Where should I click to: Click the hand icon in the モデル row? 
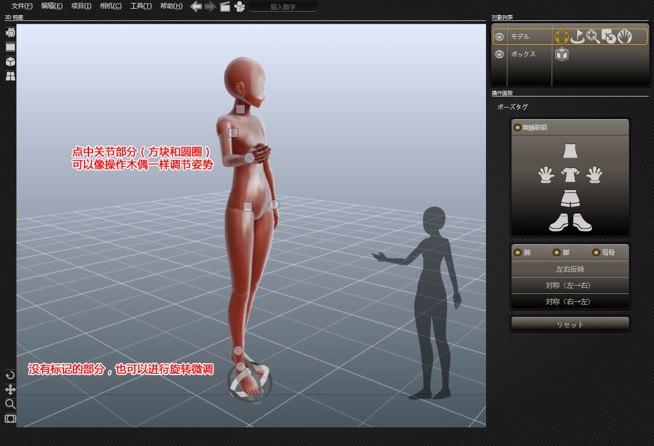click(624, 37)
